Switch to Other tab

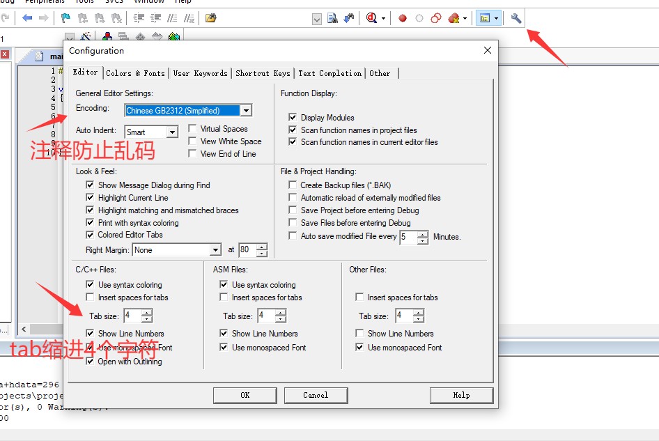(380, 73)
